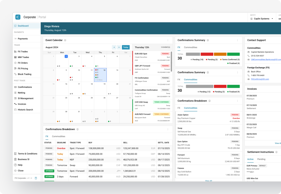Open second Confirmations Summary three-dot menu
Screen dimensions: 281x194
click(x=237, y=72)
